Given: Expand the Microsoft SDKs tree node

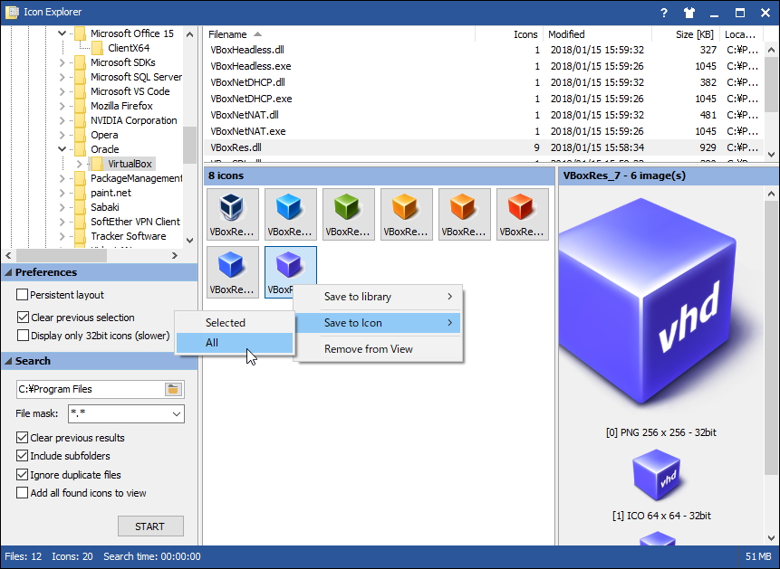Looking at the screenshot, I should pos(63,62).
